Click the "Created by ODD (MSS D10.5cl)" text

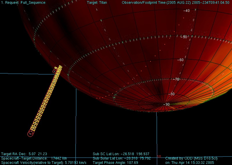click(x=191, y=158)
